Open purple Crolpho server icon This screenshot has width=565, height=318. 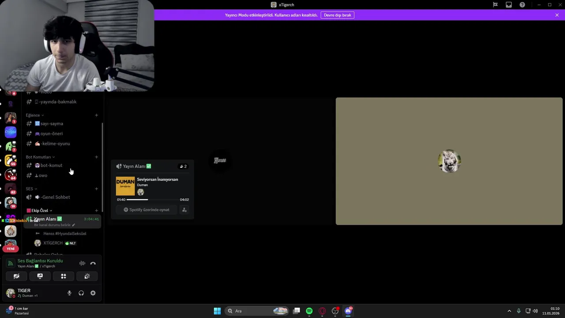tap(11, 132)
